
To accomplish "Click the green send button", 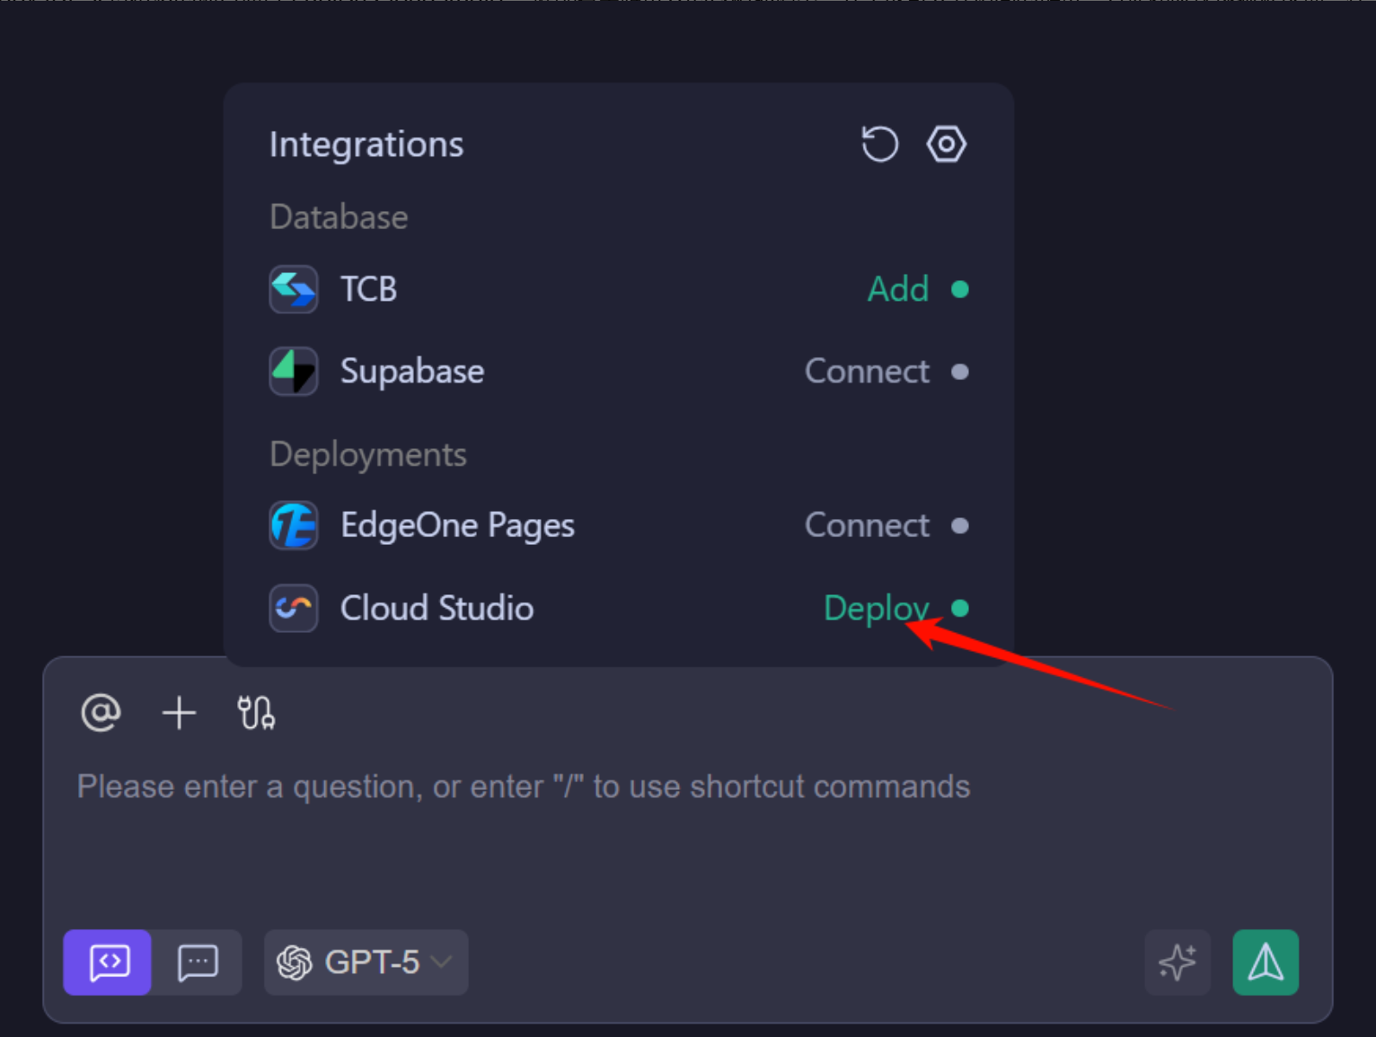I will (x=1266, y=962).
